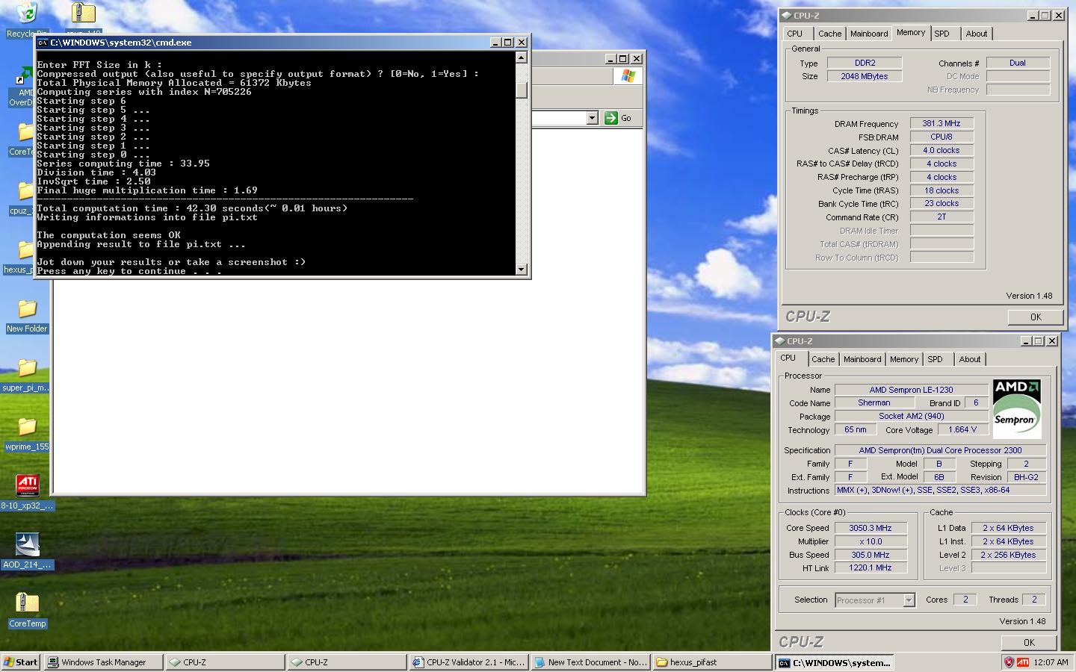Click the Core Voltage value 1.664 V
This screenshot has width=1076, height=672.
962,430
